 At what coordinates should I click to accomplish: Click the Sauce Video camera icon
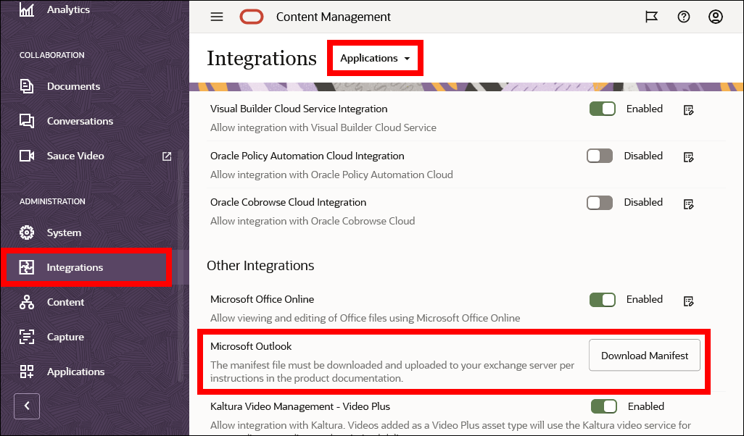click(27, 156)
